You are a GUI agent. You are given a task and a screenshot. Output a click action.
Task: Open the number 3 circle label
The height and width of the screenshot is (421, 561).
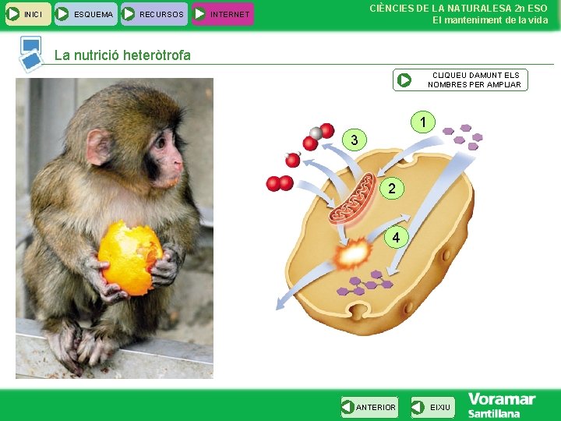[355, 140]
